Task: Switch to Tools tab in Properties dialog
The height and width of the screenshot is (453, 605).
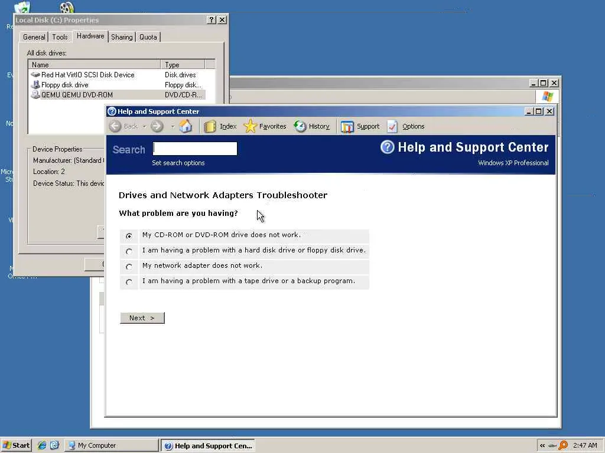Action: (x=60, y=37)
